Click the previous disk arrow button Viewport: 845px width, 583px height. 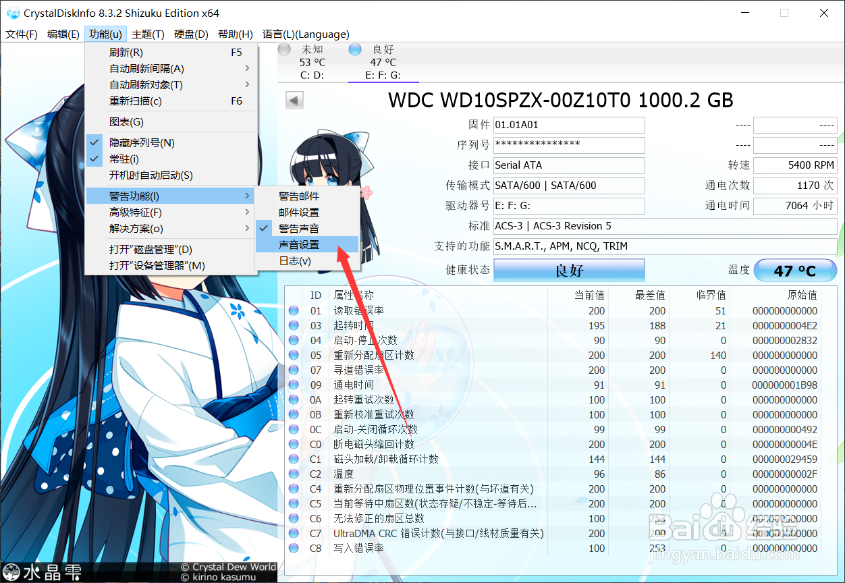[295, 101]
